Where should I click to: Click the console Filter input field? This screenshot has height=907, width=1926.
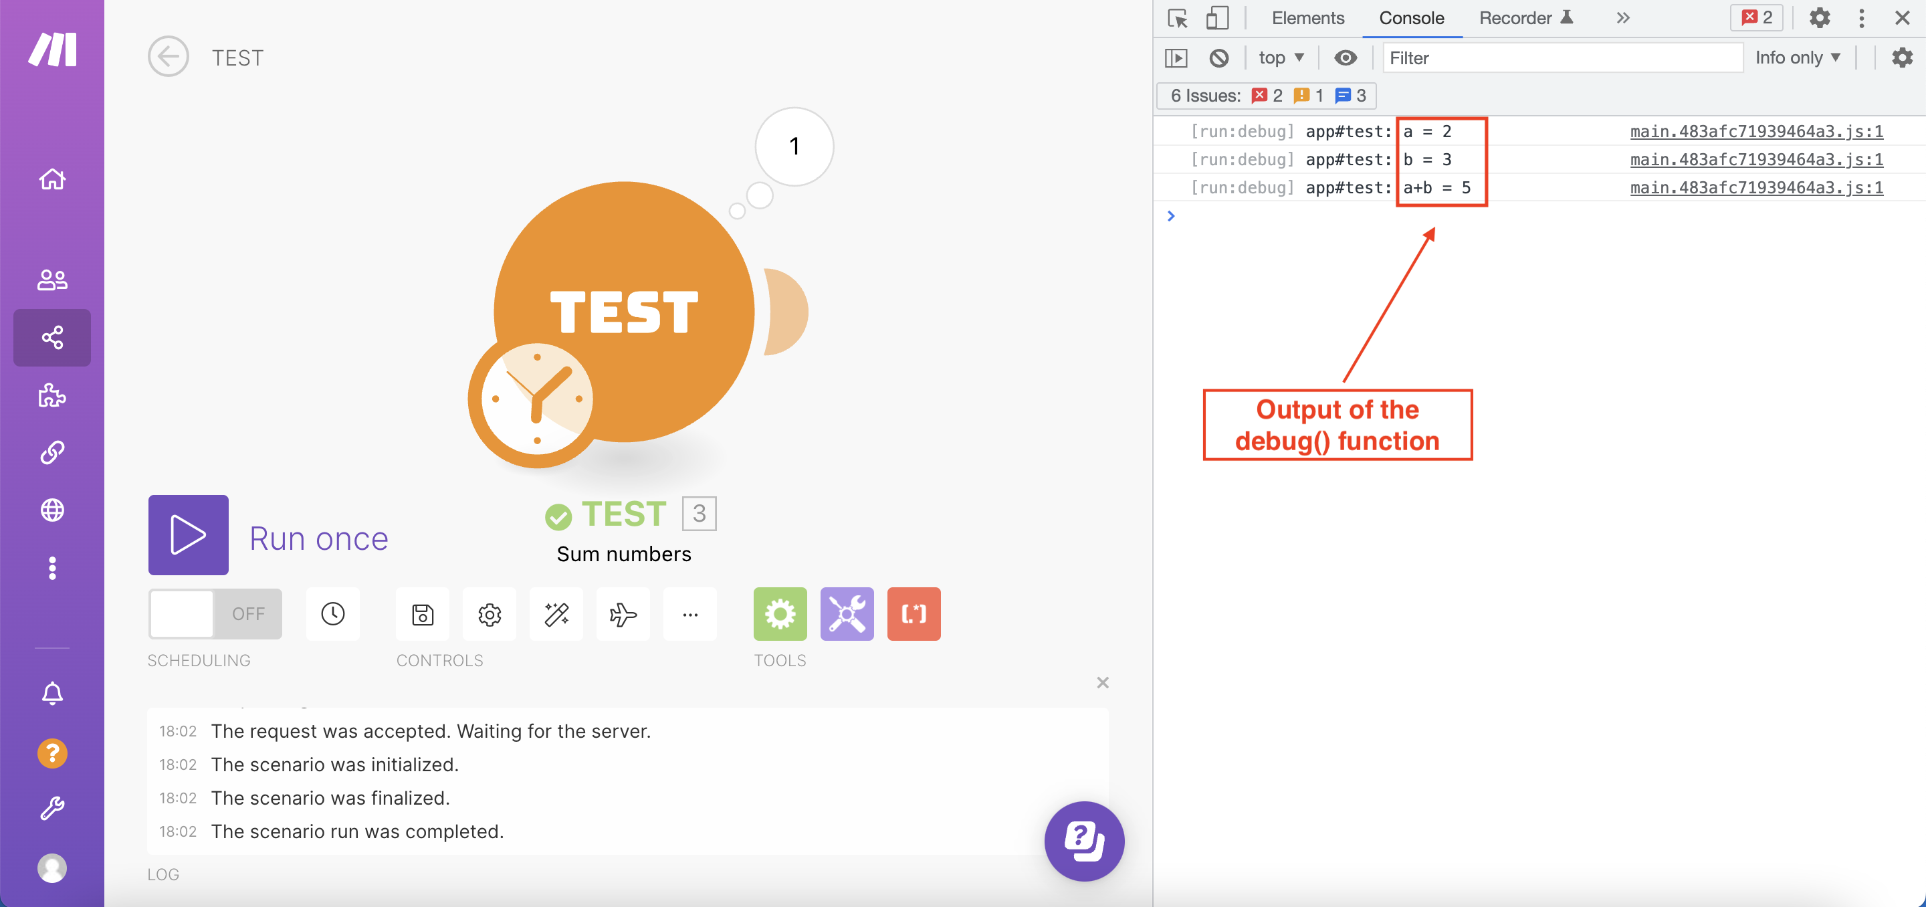pos(1563,58)
